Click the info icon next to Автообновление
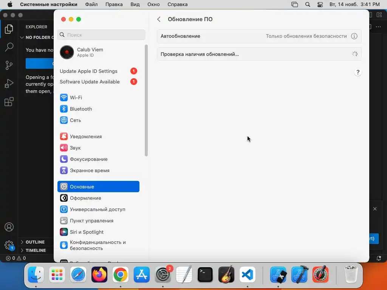The height and width of the screenshot is (290, 387). [x=354, y=36]
